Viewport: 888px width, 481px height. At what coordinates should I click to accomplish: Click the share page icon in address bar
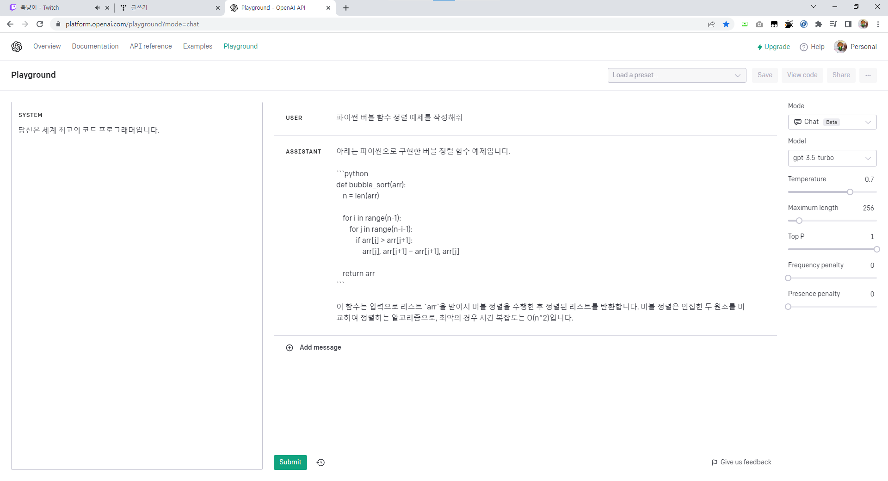tap(711, 24)
